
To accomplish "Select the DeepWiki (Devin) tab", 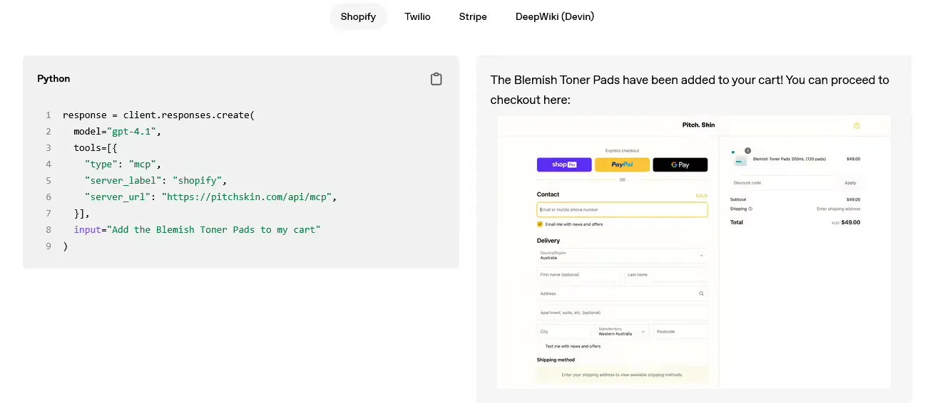I will click(x=555, y=16).
